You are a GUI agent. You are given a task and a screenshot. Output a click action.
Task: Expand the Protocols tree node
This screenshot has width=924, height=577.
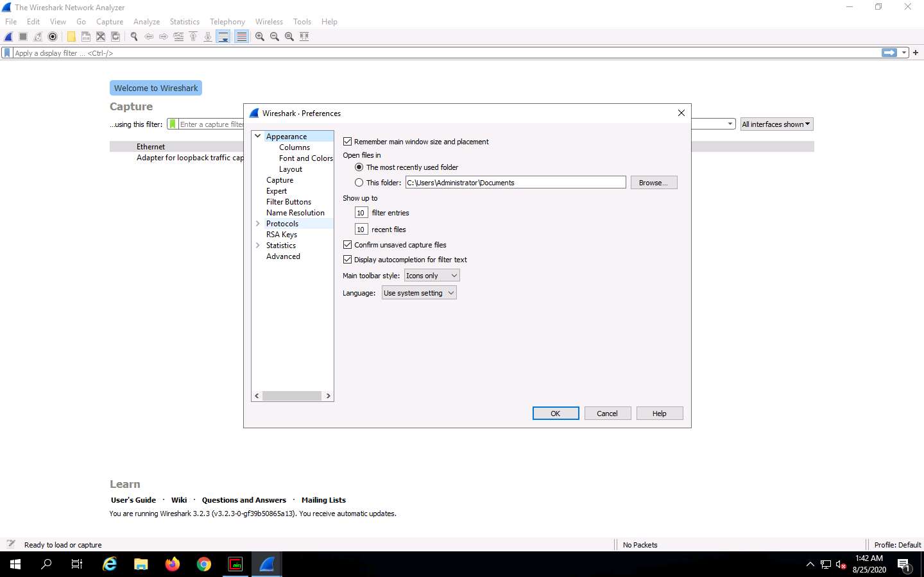pyautogui.click(x=258, y=224)
